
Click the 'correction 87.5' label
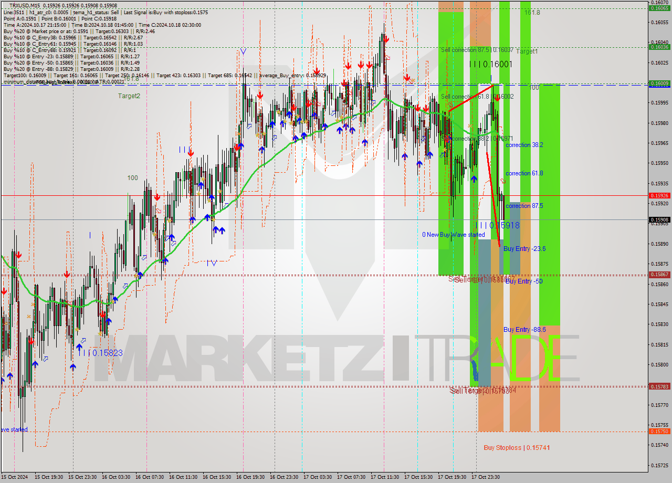click(524, 206)
